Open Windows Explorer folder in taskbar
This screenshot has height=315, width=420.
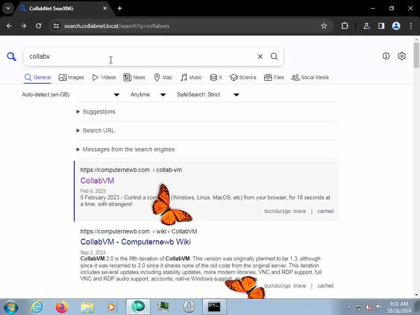pyautogui.click(x=87, y=307)
